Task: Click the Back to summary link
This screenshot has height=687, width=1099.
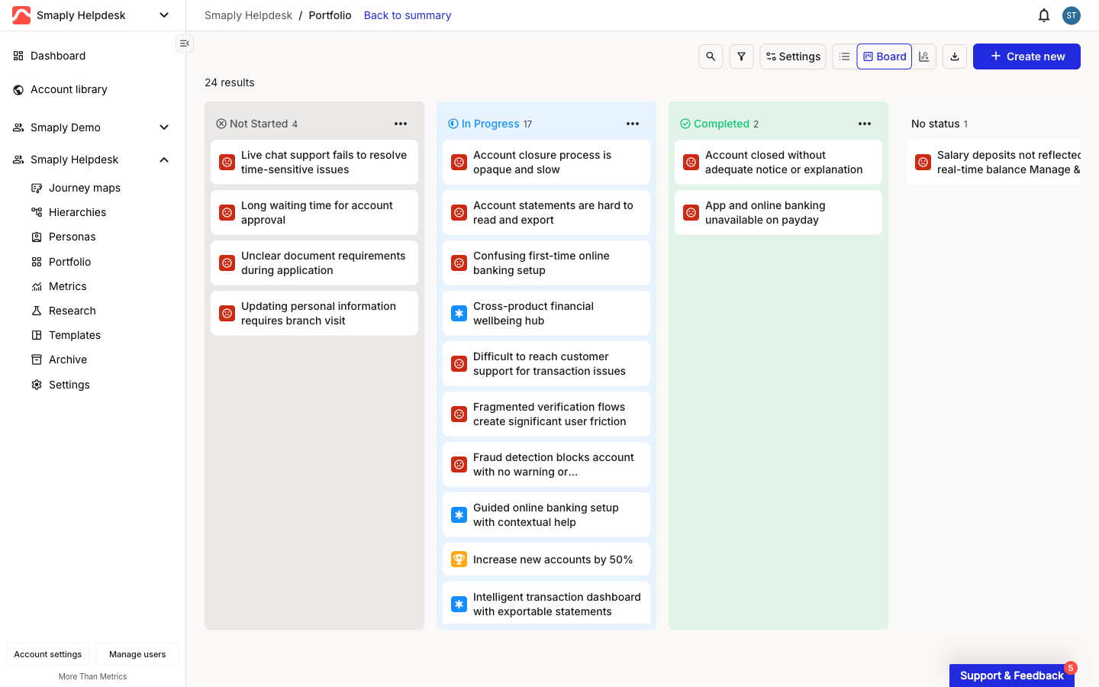Action: (x=408, y=15)
